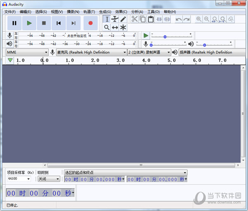Fit selection to width icon
Image resolution: width=248 pixels, height=211 pixels.
coord(215,19)
